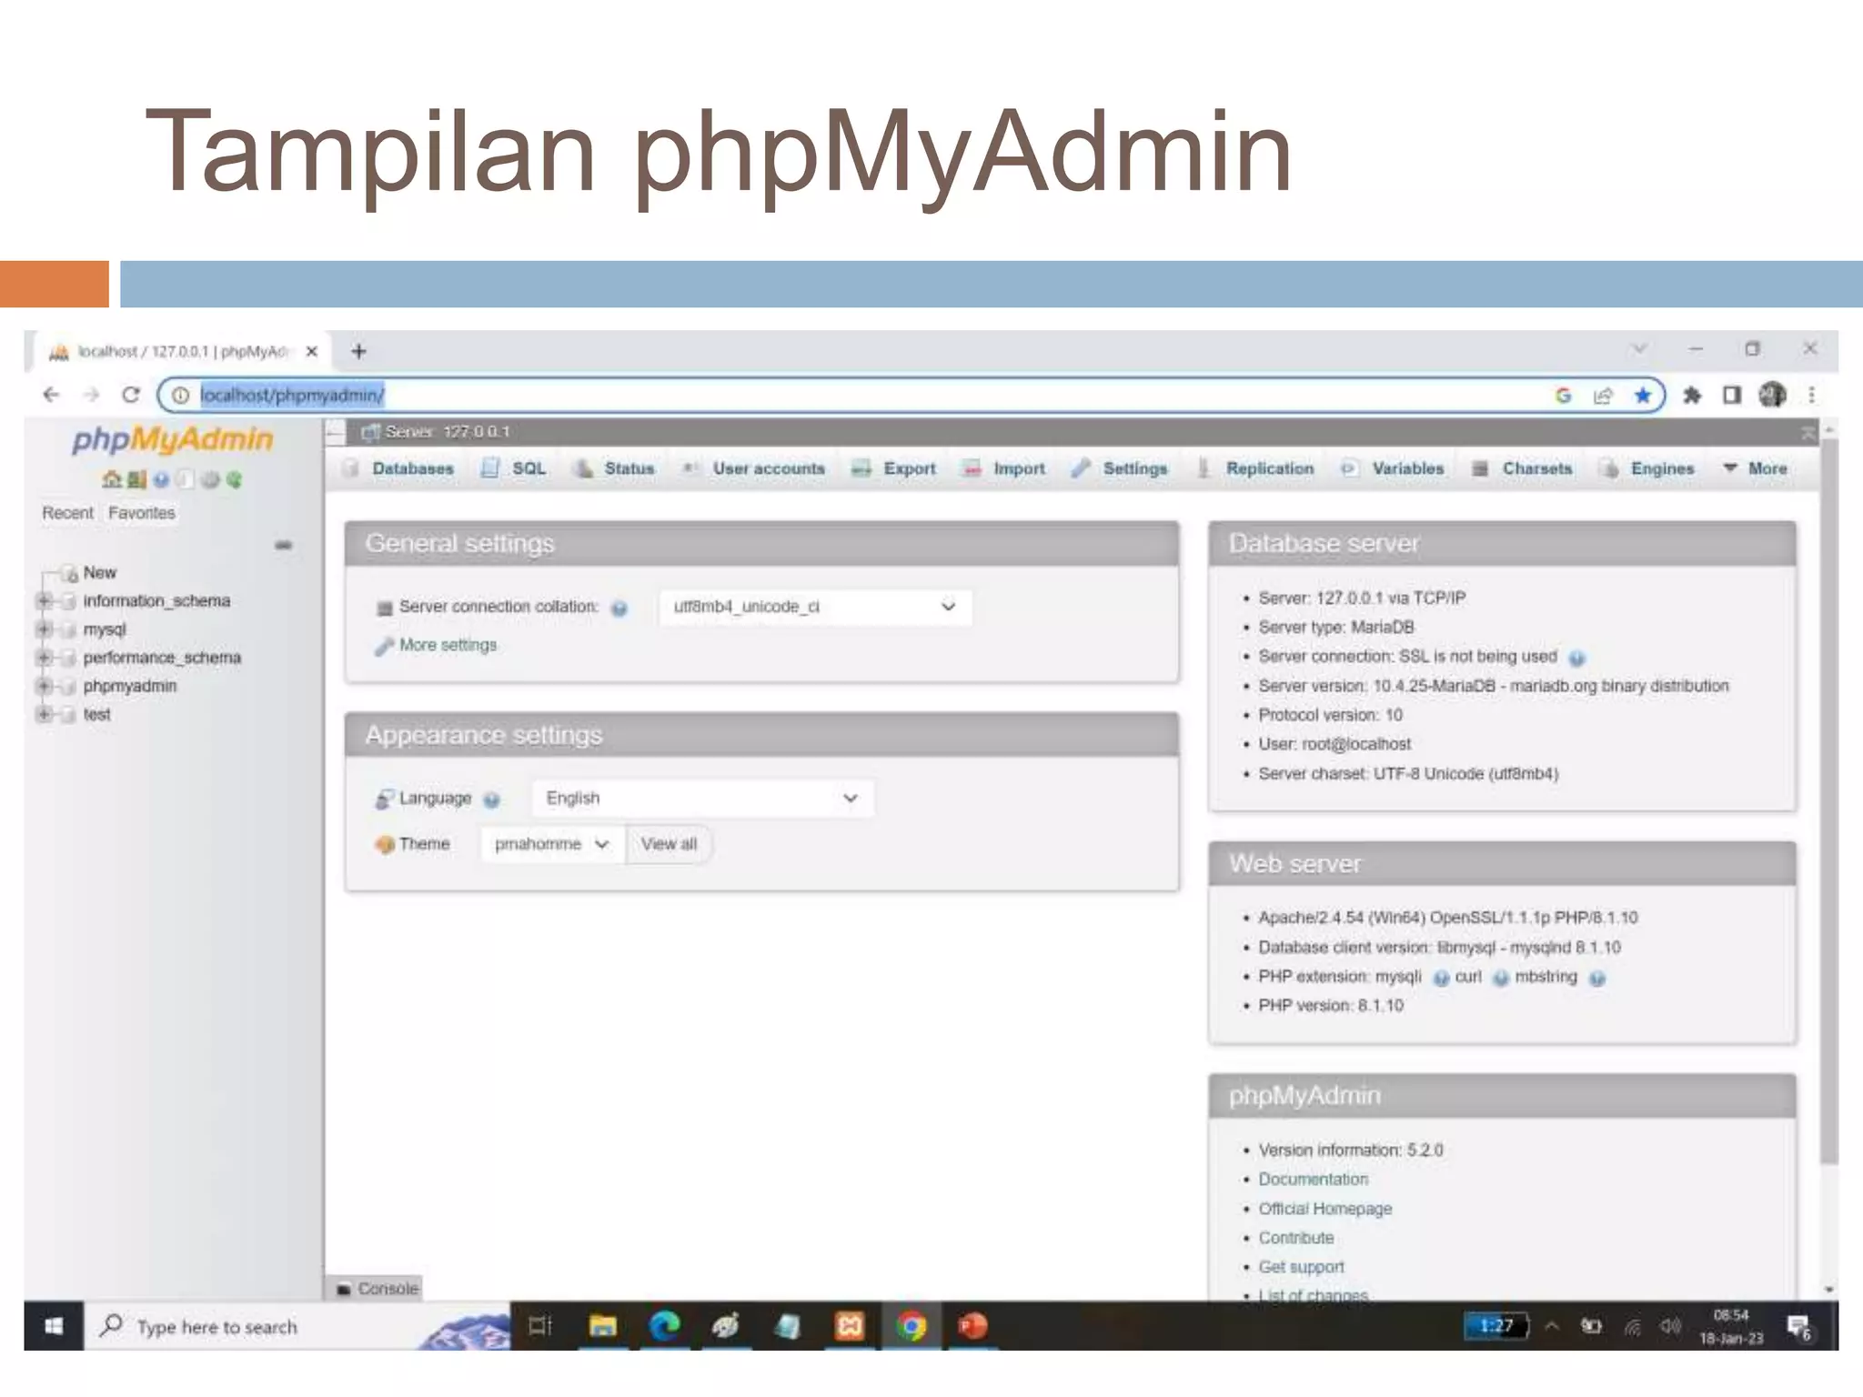Open the Official Homepage link

tap(1324, 1209)
